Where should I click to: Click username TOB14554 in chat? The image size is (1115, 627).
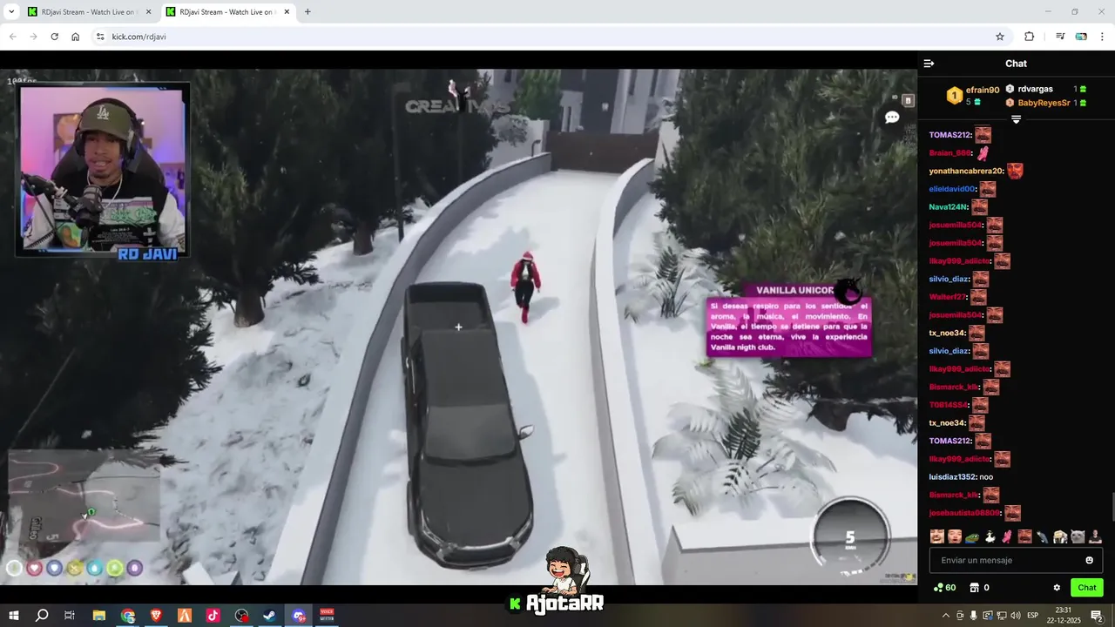[x=949, y=405]
